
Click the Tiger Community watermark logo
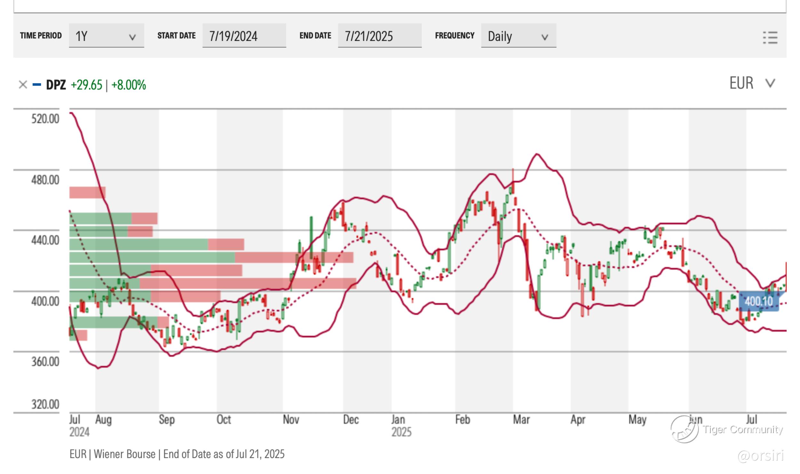684,429
